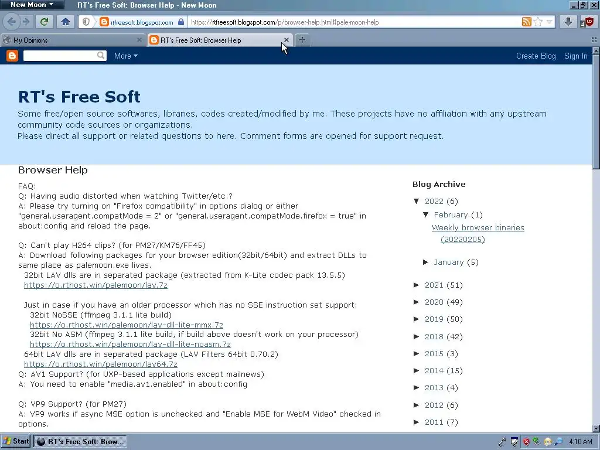Click inside the address bar URL
600x450 pixels.
(354, 22)
